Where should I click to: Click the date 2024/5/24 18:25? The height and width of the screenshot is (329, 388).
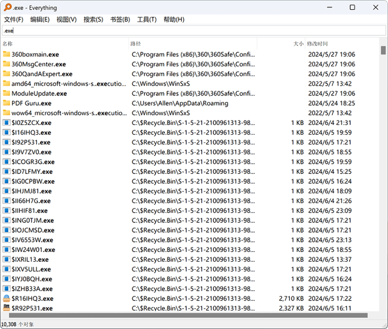331,103
